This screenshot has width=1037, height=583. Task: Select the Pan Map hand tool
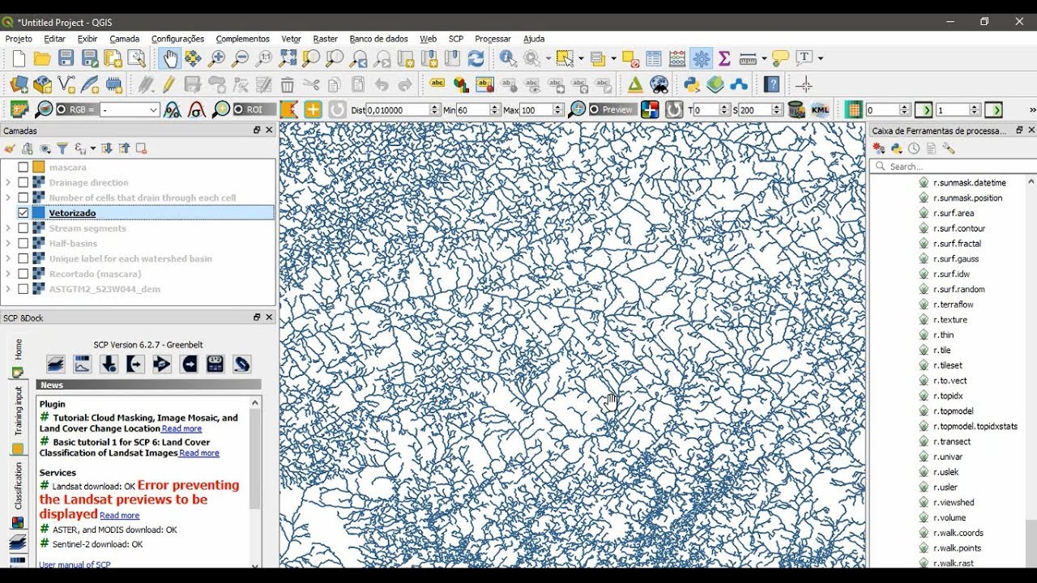tap(169, 58)
